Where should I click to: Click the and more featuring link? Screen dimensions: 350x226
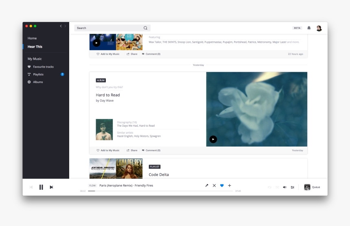293,42
